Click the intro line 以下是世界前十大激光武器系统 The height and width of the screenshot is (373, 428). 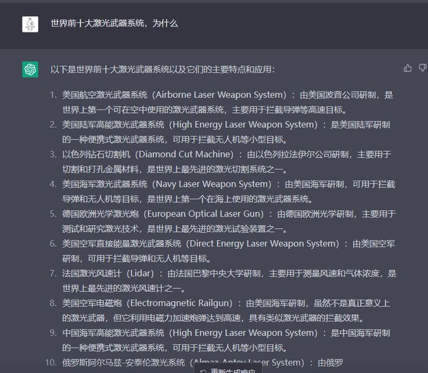[162, 69]
